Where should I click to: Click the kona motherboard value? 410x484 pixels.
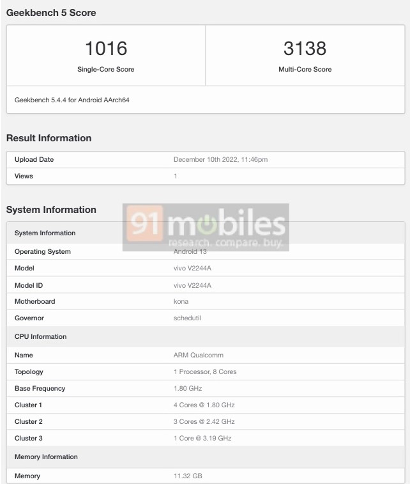point(181,302)
